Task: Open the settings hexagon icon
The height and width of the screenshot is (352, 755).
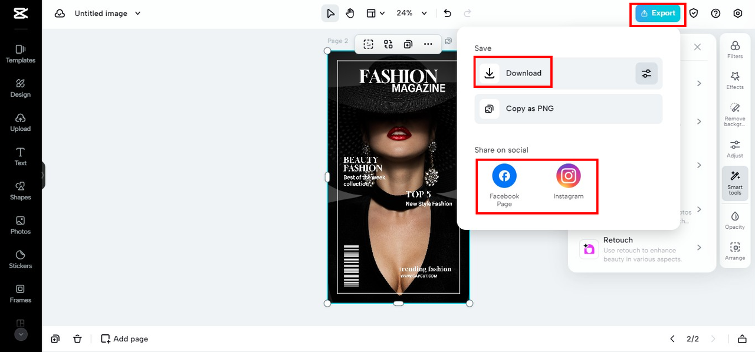Action: tap(738, 14)
